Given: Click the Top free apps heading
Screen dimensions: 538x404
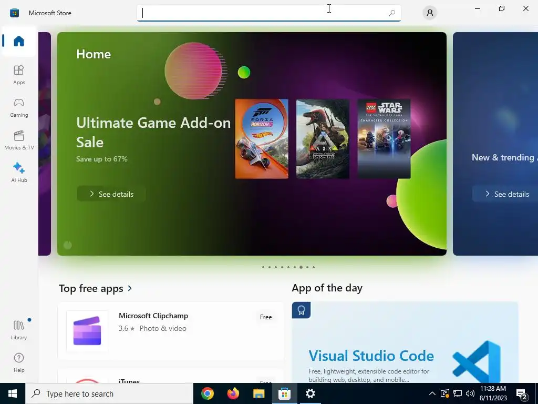Looking at the screenshot, I should pyautogui.click(x=91, y=288).
